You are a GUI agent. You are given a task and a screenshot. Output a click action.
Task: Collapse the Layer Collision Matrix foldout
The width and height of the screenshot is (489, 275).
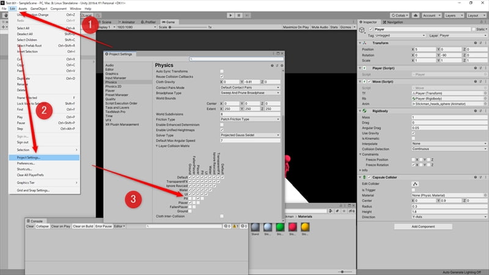coord(157,146)
